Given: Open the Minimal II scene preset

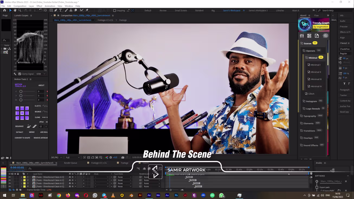Looking at the screenshot, I should pos(316,72).
